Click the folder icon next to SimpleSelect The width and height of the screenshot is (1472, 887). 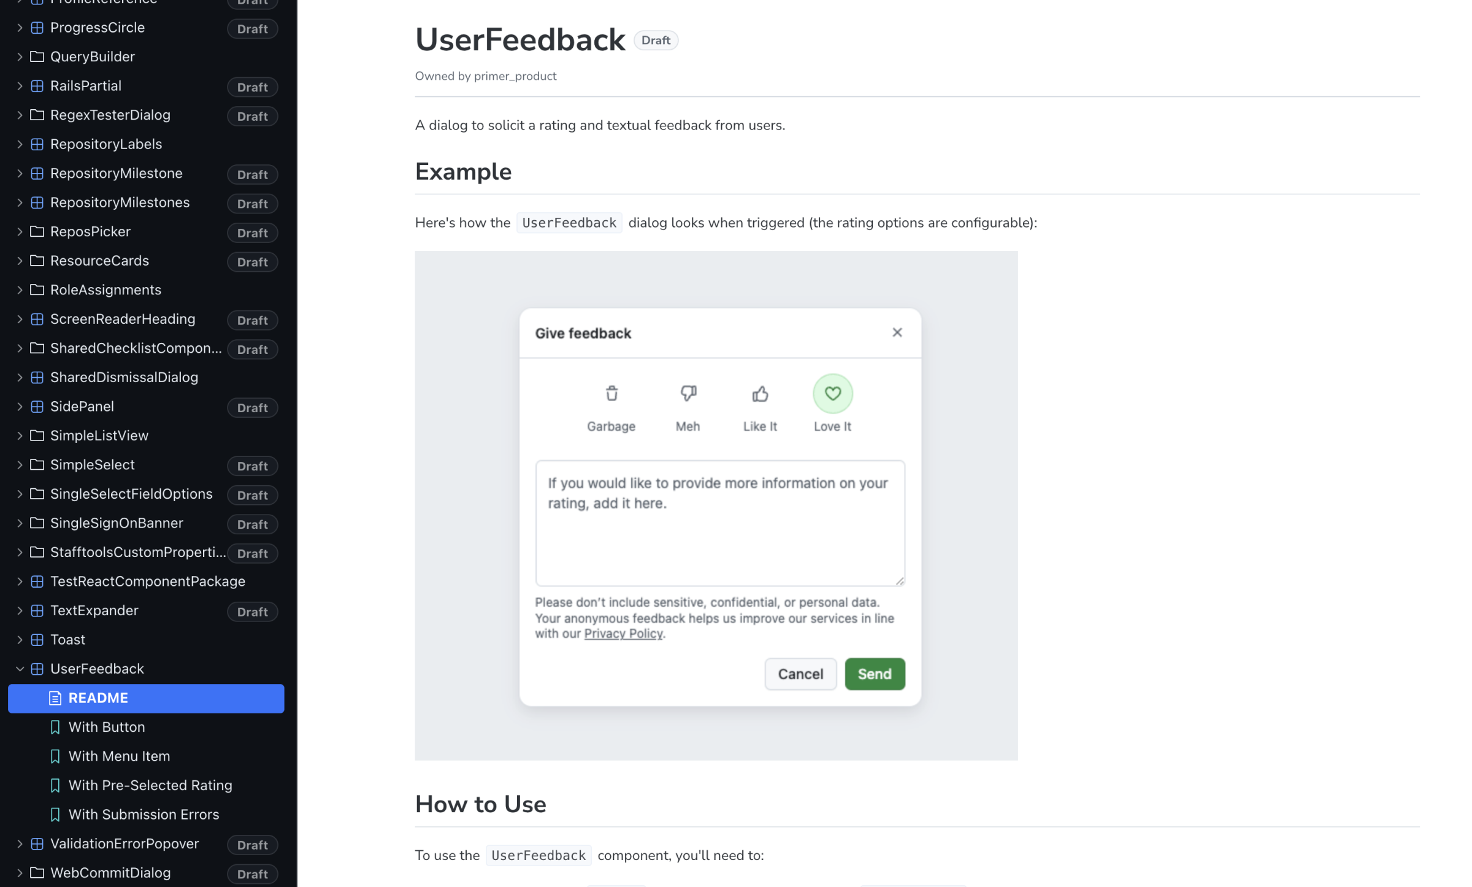[37, 464]
